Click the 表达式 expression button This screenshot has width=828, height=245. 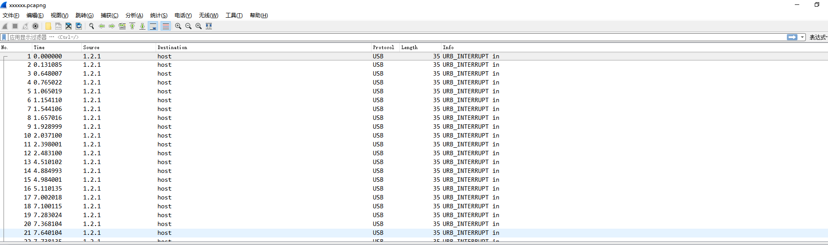(817, 37)
